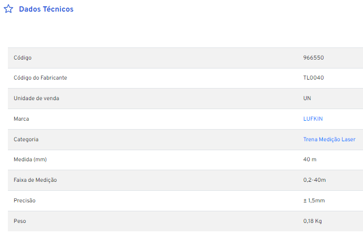Viewport: 363px width, 244px height.
Task: Click the Código do Fabricante label
Action: [40, 78]
